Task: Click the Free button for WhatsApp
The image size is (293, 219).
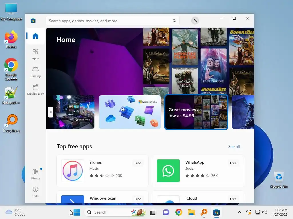Action: tap(233, 163)
